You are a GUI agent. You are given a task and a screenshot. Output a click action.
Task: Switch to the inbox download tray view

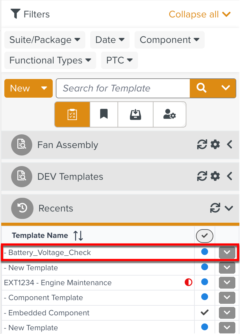(136, 114)
